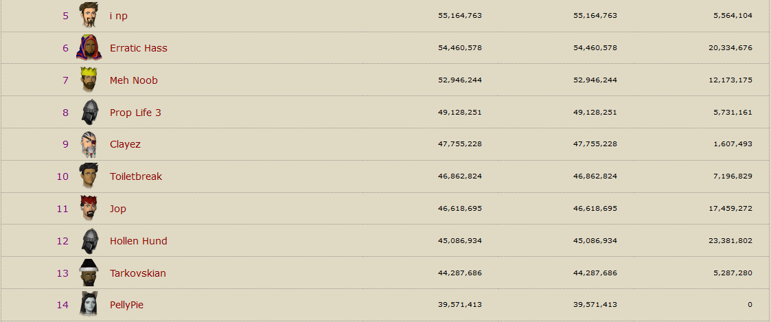Click Prop Life 3's helmet avatar
The image size is (771, 322).
89,112
